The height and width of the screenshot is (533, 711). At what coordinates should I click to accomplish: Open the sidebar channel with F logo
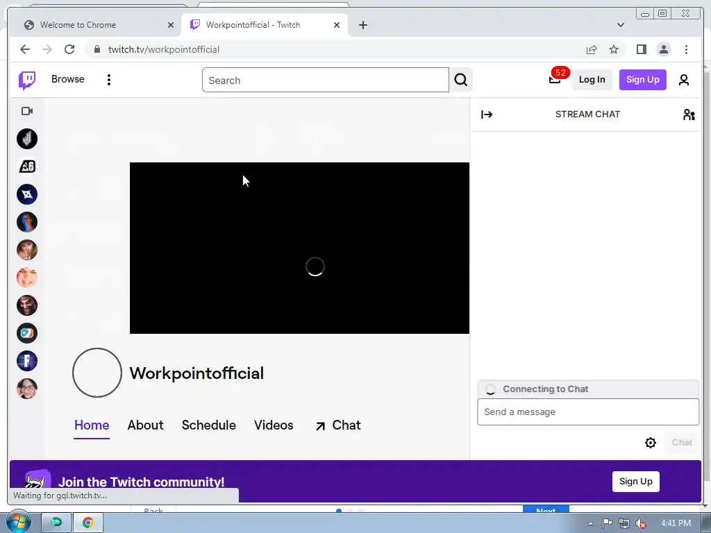(x=27, y=361)
